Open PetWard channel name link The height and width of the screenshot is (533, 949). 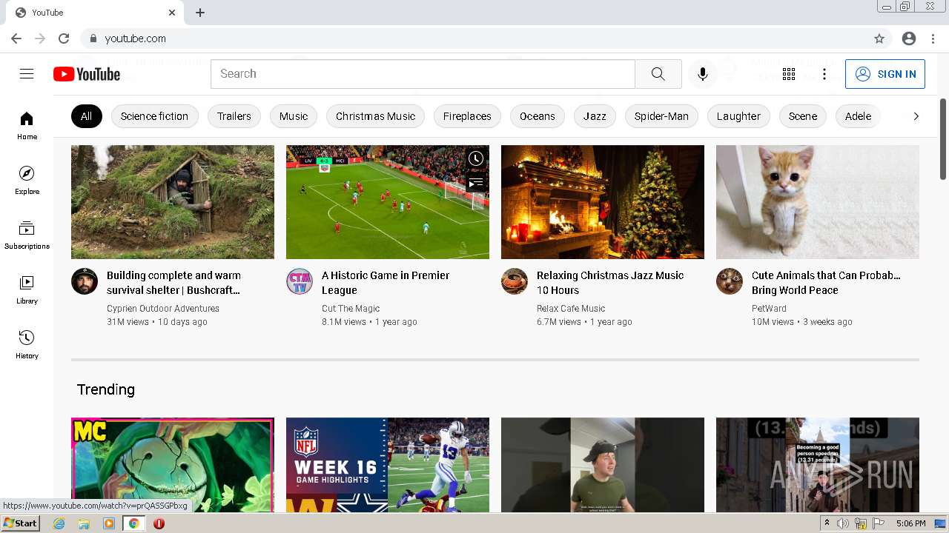pos(769,309)
